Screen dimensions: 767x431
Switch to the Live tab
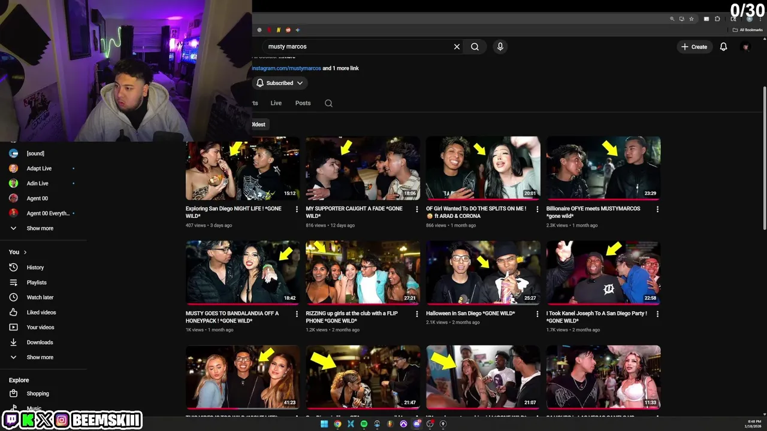(x=276, y=103)
